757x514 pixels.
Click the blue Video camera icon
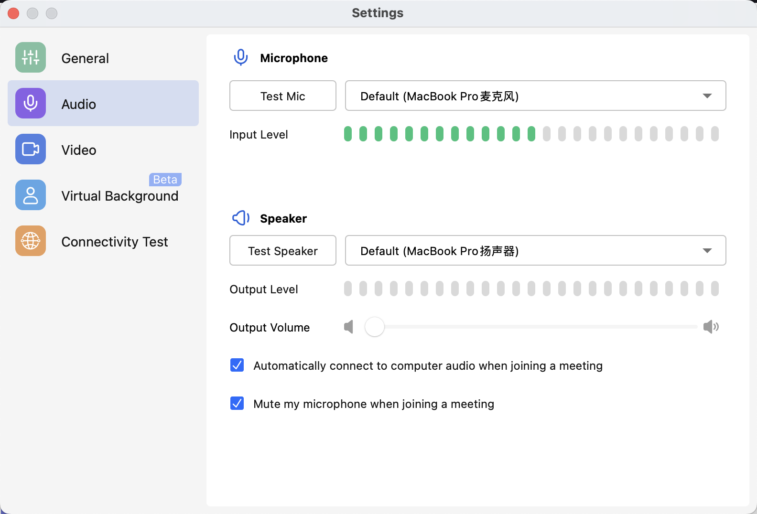coord(31,149)
